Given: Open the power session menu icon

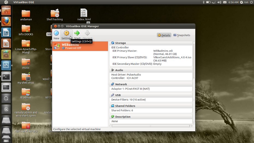Looking at the screenshot, I should (251, 2).
